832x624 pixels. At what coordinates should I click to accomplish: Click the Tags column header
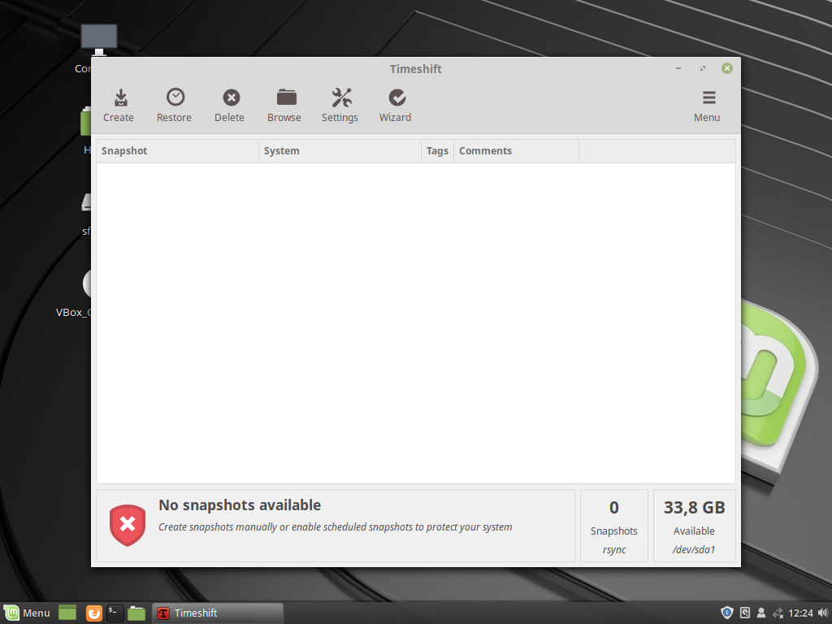click(x=437, y=150)
